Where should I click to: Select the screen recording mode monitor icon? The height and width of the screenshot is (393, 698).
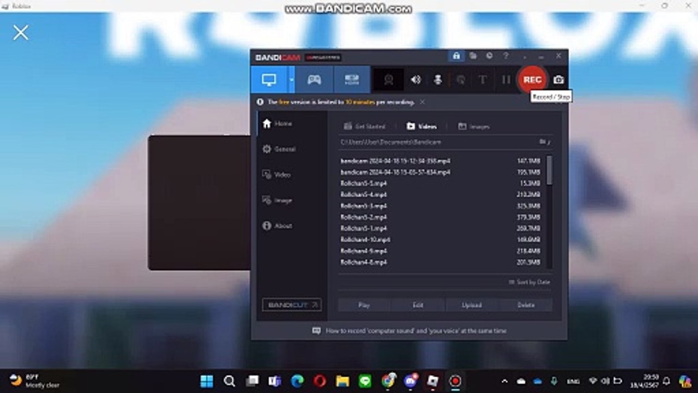pyautogui.click(x=269, y=80)
